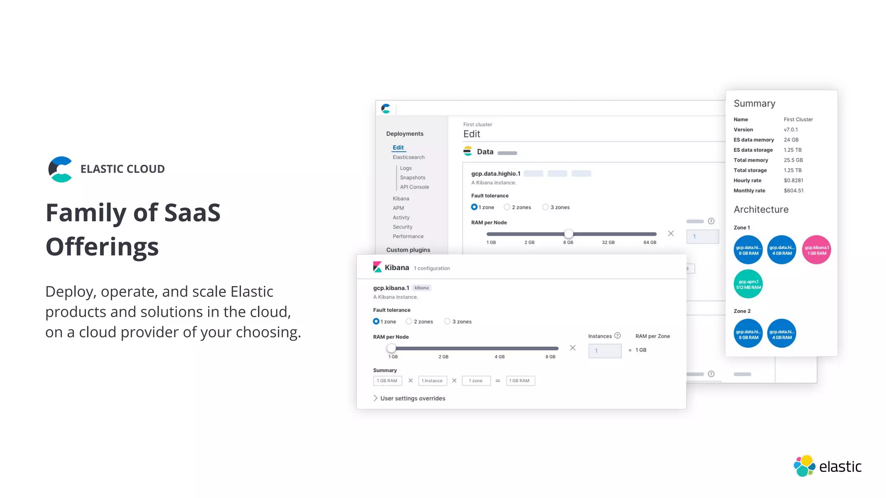This screenshot has width=886, height=498.
Task: Click the multiply X icon beside Data RAM slider
Action: [671, 233]
